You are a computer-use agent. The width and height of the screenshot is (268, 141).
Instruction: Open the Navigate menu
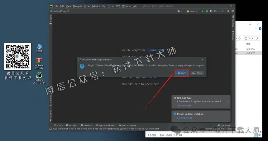(x=77, y=6)
